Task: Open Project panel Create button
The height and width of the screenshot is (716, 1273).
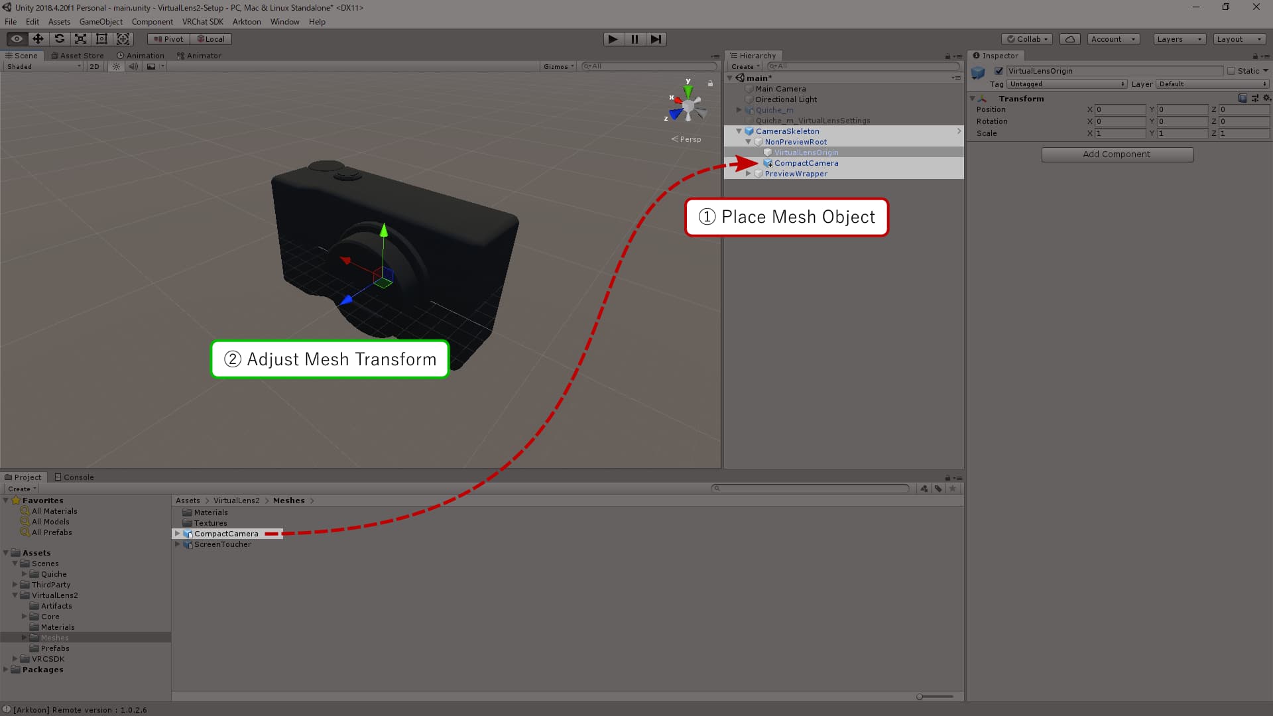Action: coord(21,489)
